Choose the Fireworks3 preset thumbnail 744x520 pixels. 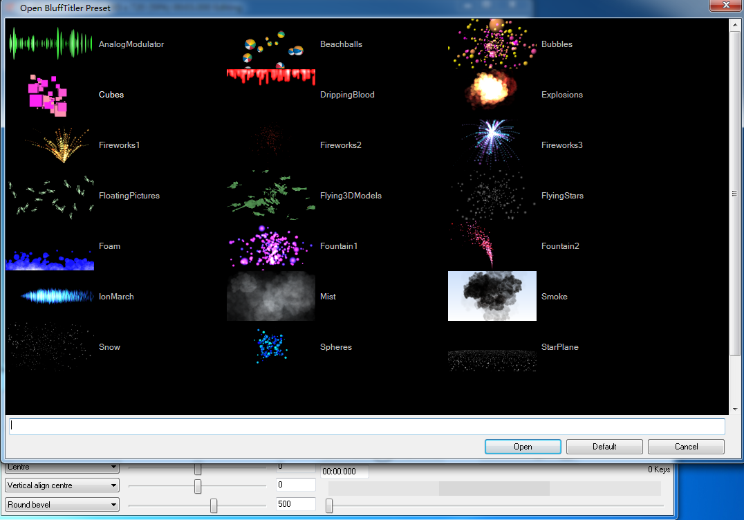coord(492,145)
